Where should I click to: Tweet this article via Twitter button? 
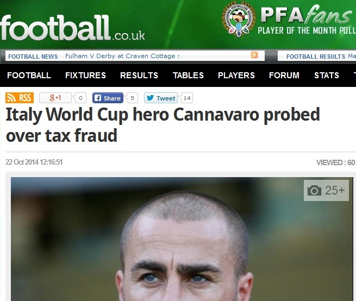(161, 98)
